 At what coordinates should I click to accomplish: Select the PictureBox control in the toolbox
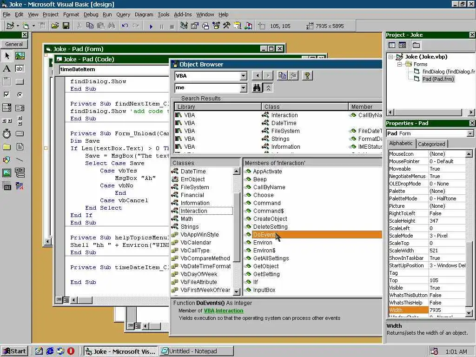(20, 56)
